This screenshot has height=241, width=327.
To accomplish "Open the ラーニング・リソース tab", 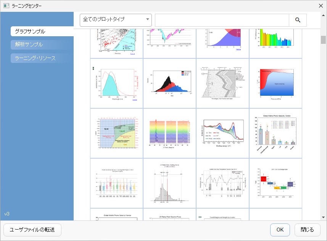I will (42, 58).
